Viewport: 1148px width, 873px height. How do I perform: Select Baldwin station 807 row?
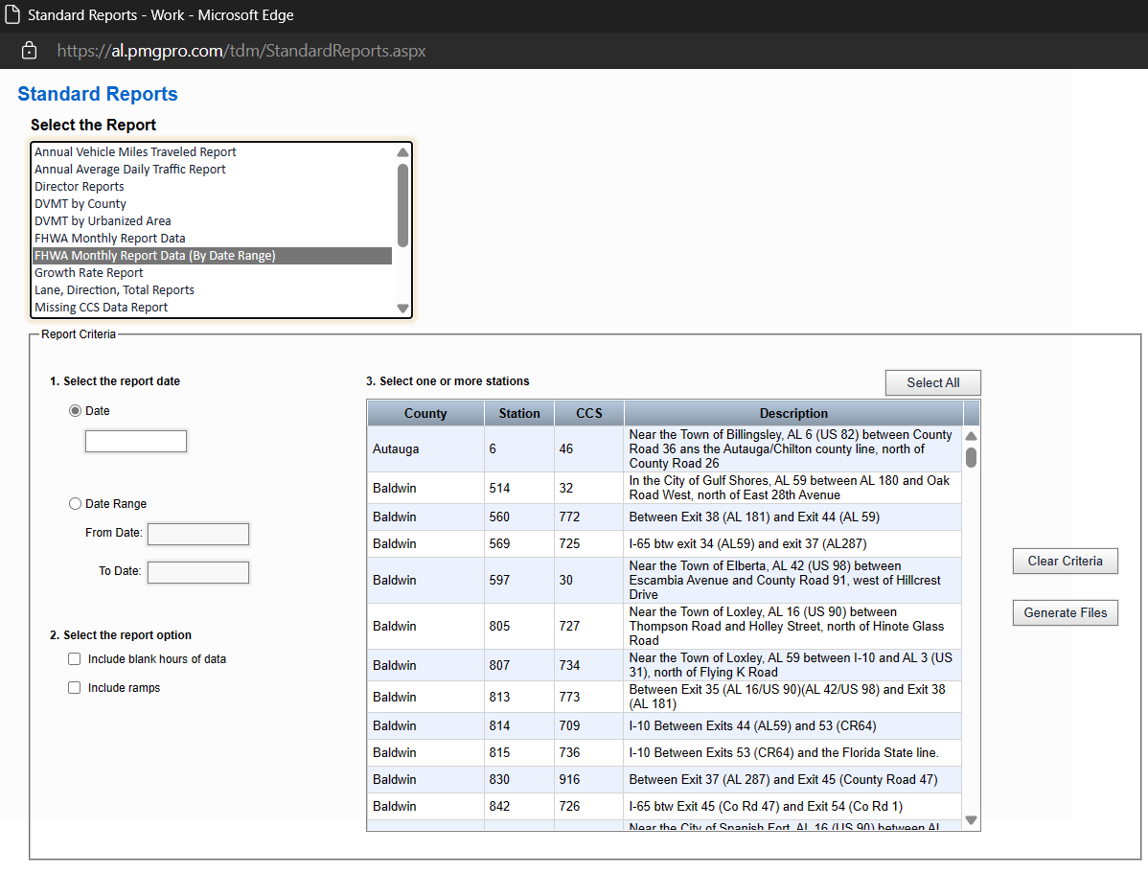tap(664, 665)
